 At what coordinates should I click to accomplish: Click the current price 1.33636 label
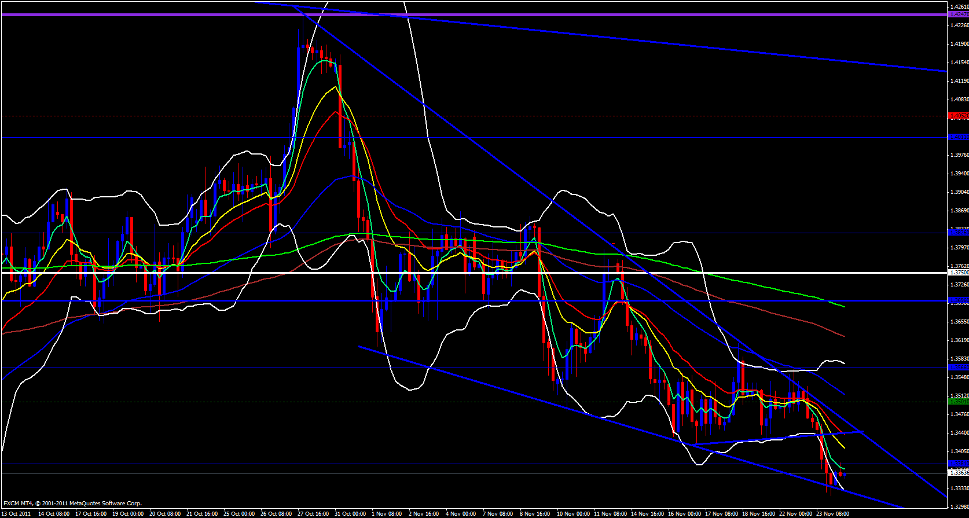959,473
